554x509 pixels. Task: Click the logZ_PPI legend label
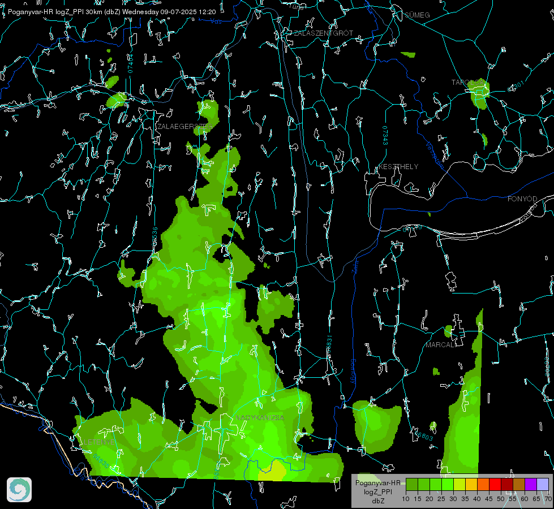378,492
